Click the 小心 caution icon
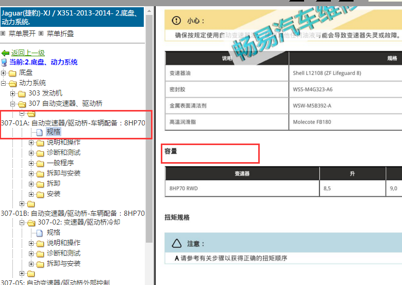The height and width of the screenshot is (285, 402). click(x=176, y=21)
